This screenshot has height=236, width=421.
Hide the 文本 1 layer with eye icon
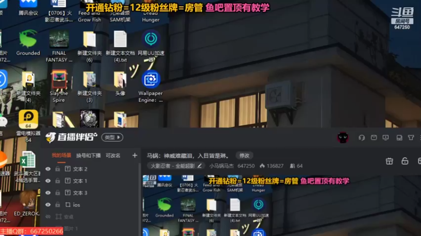[x=48, y=181]
